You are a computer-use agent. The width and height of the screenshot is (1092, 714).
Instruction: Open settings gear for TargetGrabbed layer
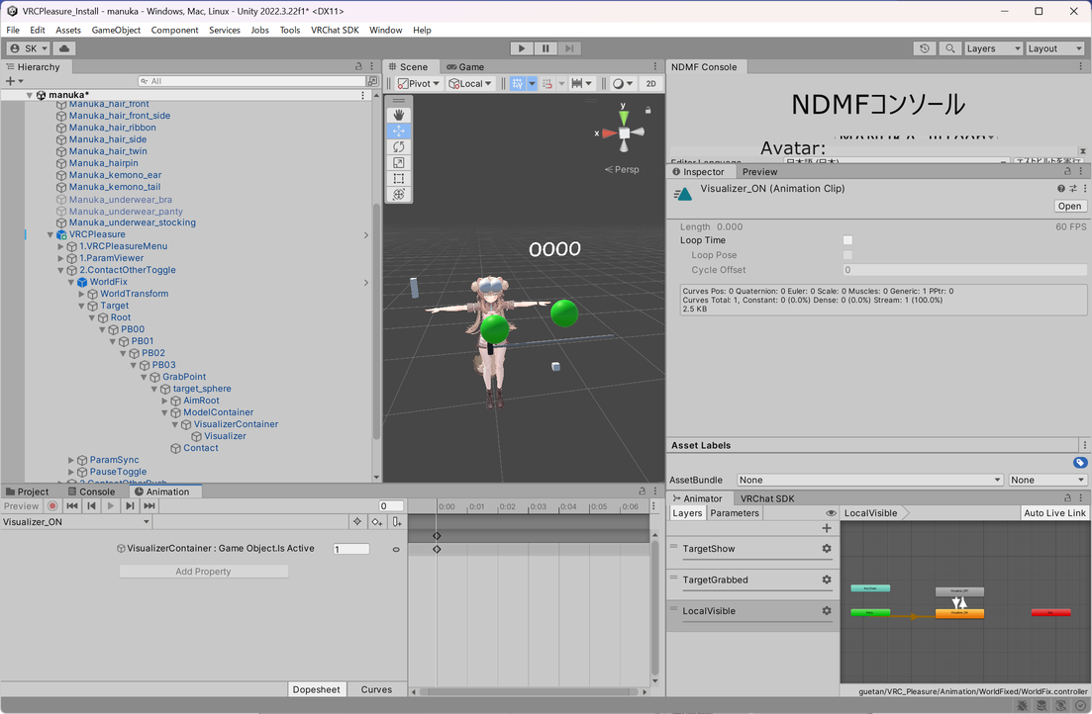[x=827, y=580]
